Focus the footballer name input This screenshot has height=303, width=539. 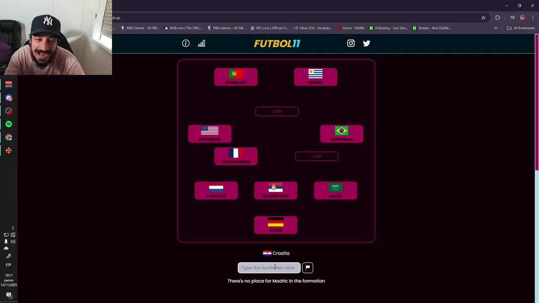pos(269,268)
